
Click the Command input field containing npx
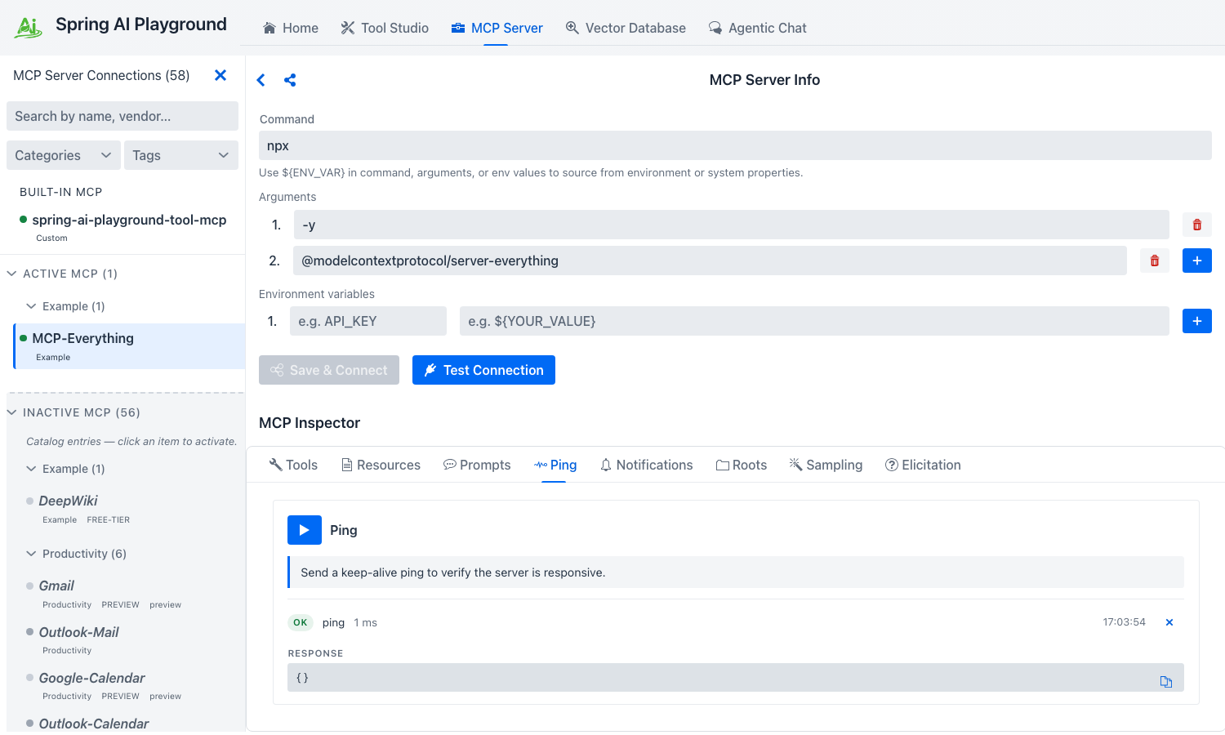(735, 145)
